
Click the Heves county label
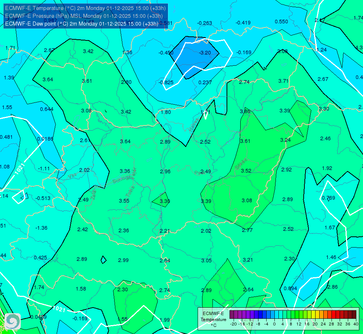tap(194, 125)
